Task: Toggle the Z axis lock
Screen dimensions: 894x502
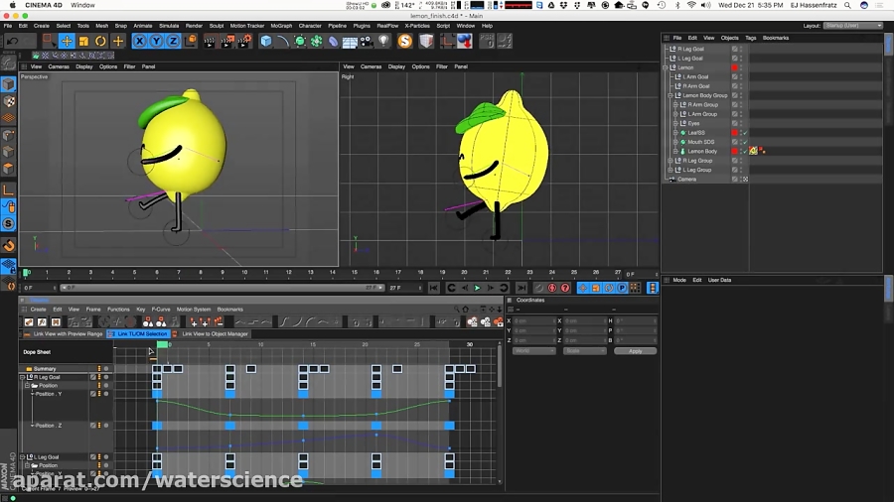Action: pyautogui.click(x=173, y=41)
